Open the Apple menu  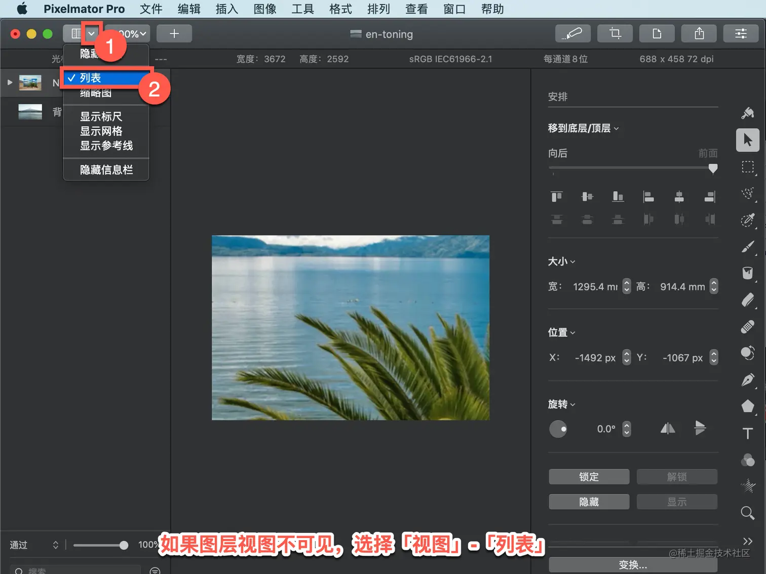point(22,9)
